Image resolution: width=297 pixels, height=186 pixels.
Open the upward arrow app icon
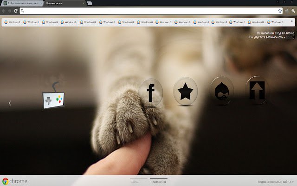coord(257,91)
